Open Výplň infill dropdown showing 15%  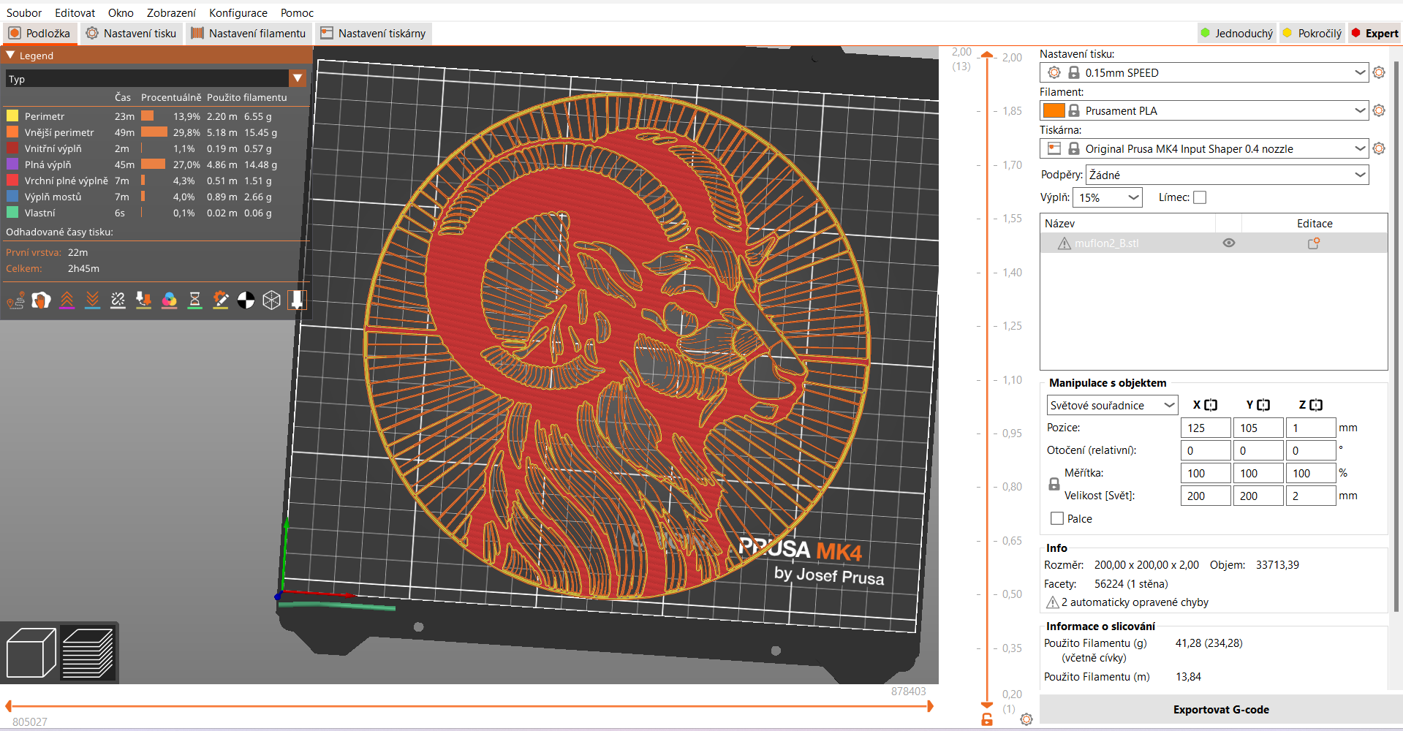coord(1108,197)
